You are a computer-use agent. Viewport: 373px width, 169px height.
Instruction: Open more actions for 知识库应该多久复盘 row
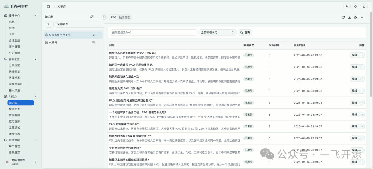click(362, 79)
